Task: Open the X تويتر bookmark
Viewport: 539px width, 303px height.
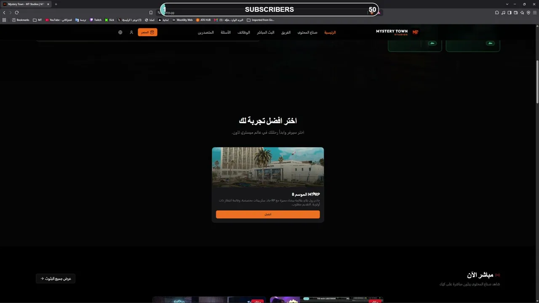Action: [x=129, y=20]
